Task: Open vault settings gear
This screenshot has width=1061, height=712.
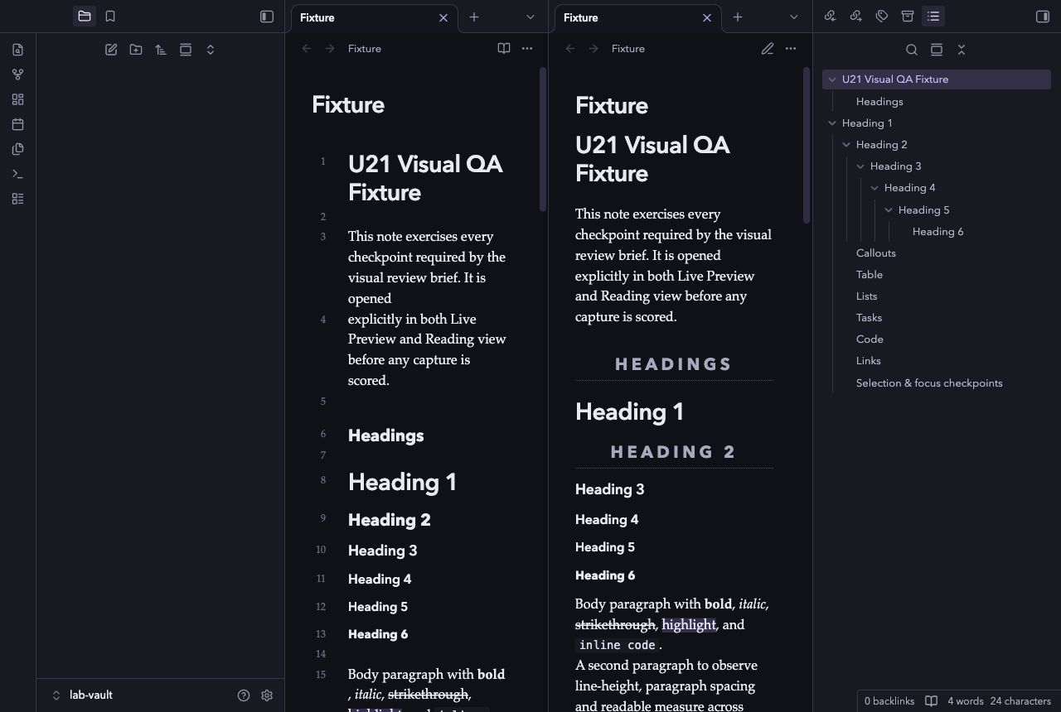Action: pos(267,695)
